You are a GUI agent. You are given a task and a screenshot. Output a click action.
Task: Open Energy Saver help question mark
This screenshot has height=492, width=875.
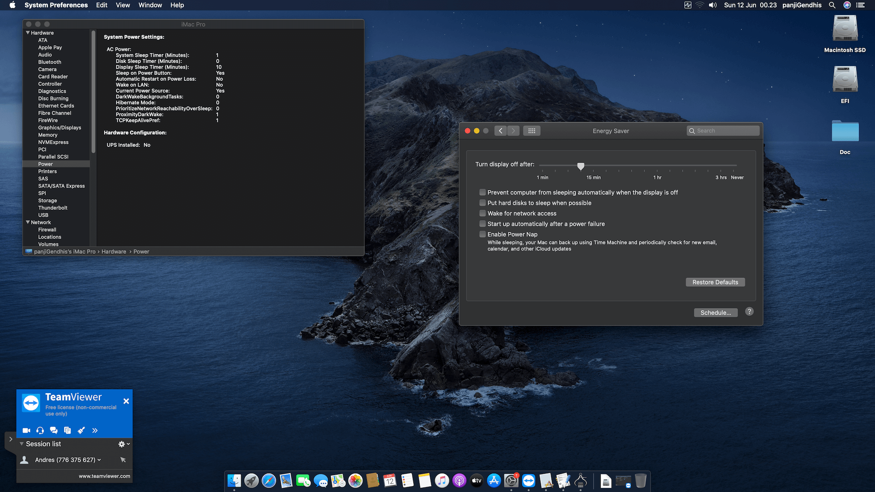point(749,312)
